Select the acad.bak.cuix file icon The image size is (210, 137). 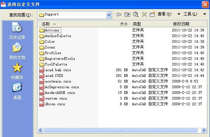[x=42, y=70]
